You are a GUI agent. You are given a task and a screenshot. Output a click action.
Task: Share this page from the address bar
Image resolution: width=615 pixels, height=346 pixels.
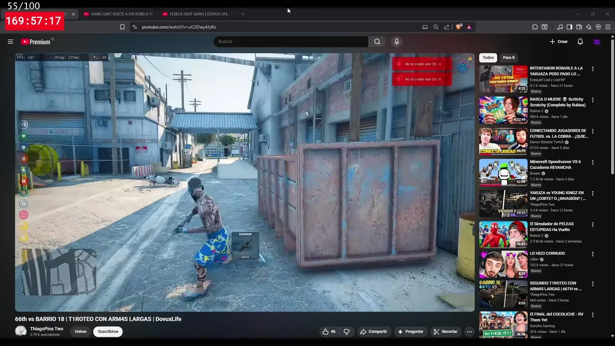pos(447,27)
